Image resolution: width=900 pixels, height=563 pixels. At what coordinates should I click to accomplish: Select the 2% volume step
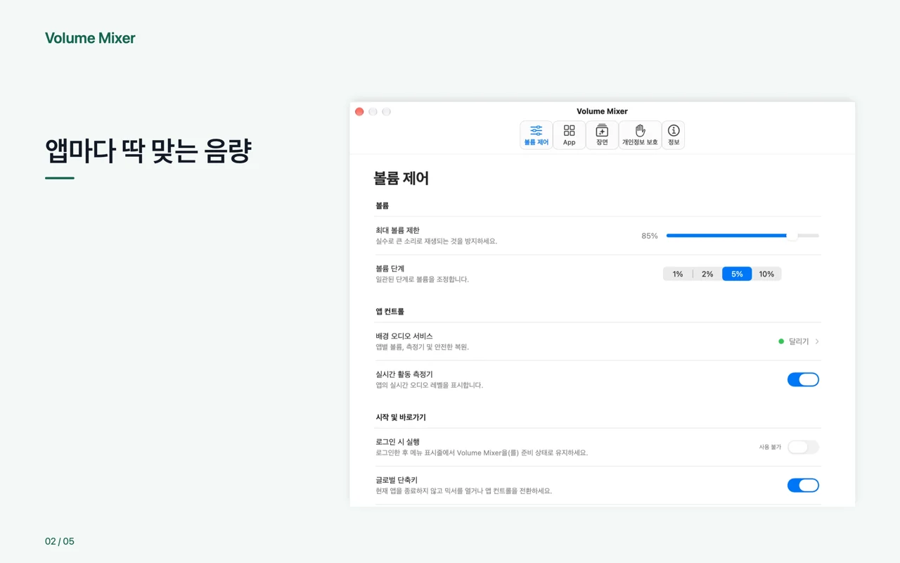pos(707,274)
